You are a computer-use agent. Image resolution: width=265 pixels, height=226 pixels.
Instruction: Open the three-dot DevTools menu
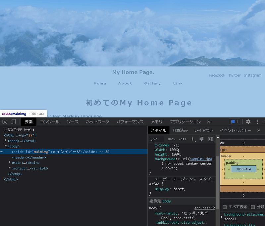click(257, 122)
